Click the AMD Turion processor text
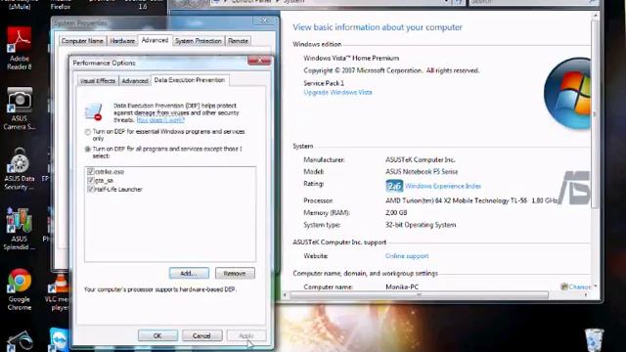 (x=471, y=200)
